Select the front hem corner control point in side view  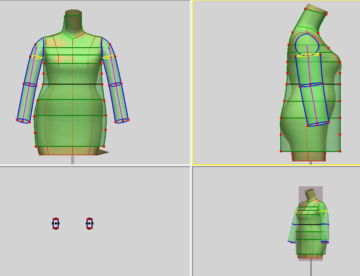coord(340,151)
